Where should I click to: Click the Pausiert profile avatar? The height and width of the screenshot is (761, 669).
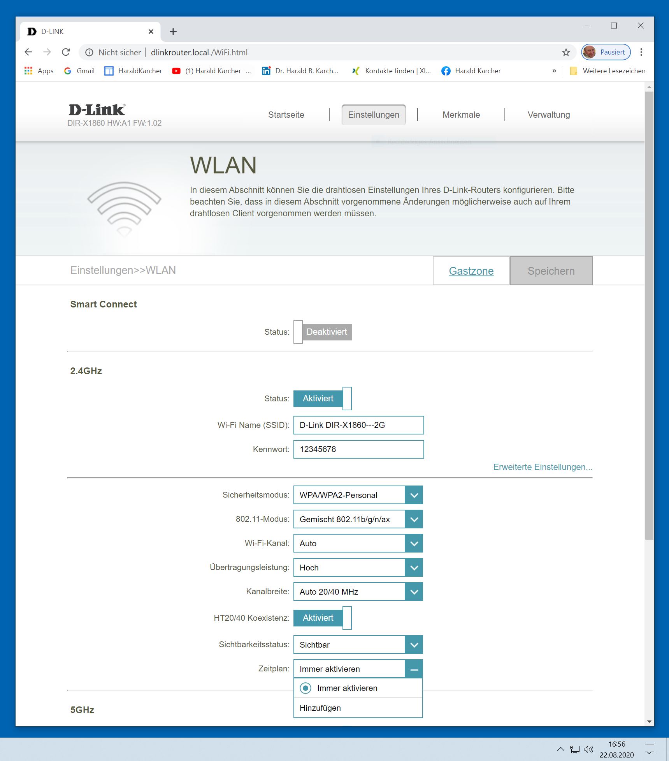coord(606,52)
